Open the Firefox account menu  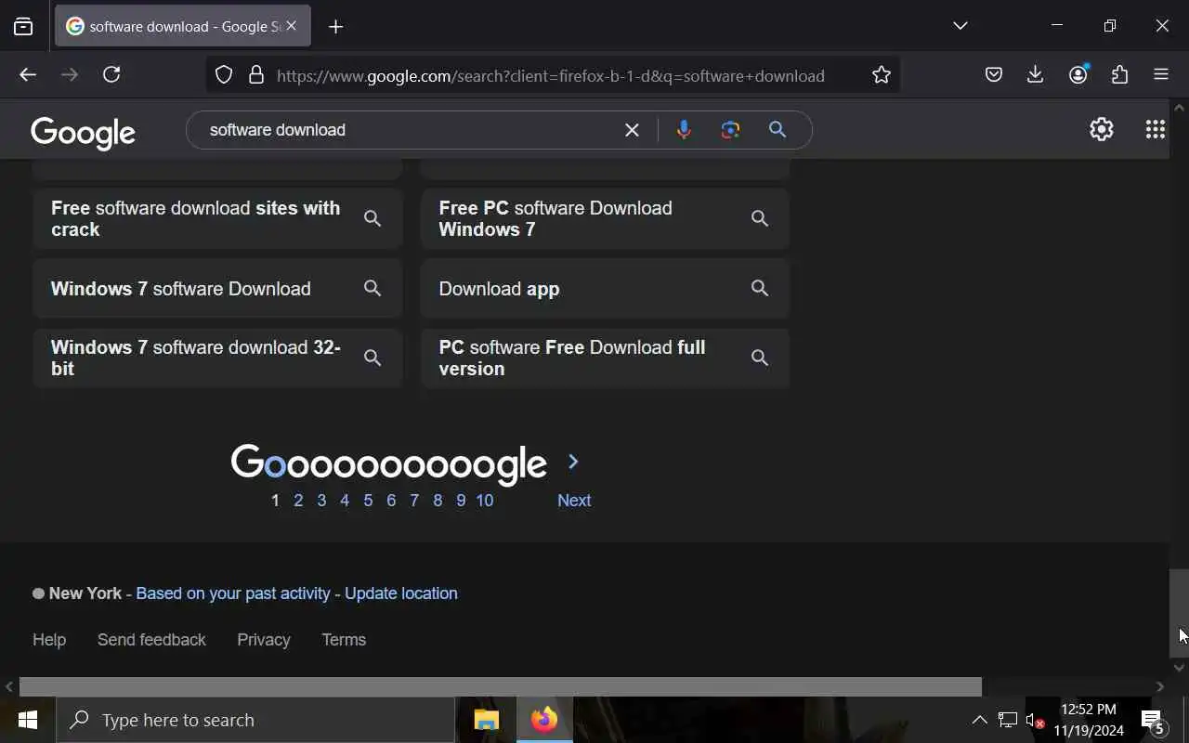click(x=1078, y=75)
